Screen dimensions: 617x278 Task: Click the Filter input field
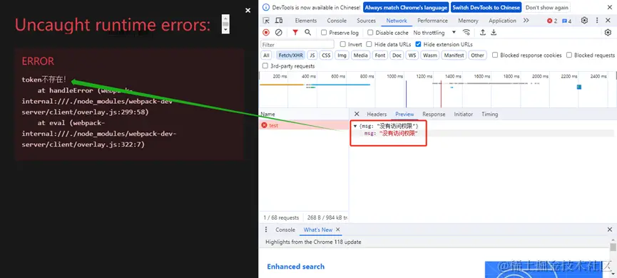tap(297, 44)
